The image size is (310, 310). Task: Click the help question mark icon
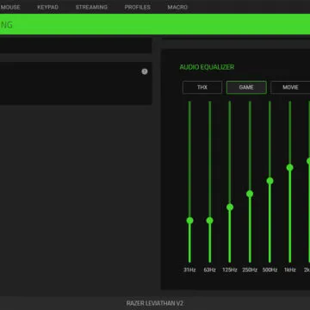coord(145,71)
